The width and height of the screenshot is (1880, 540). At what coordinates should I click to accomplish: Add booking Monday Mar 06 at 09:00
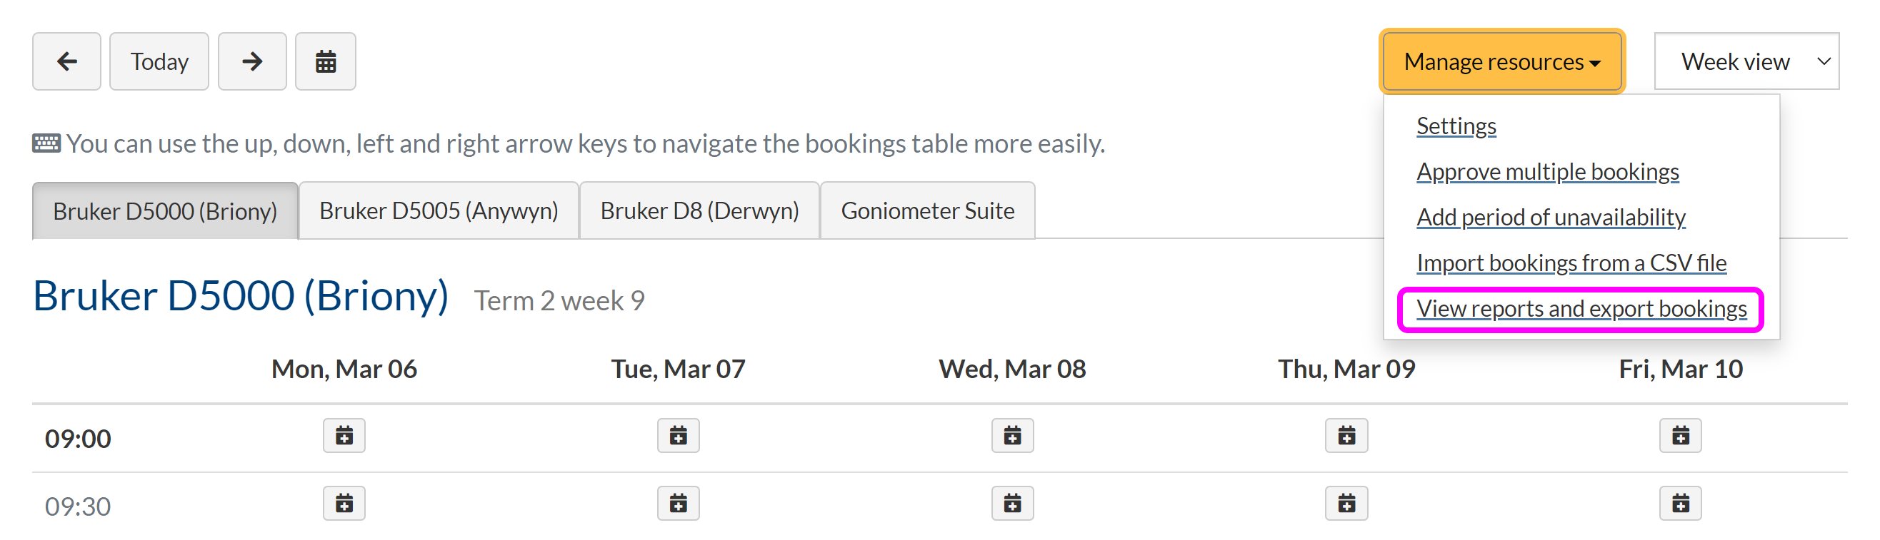344,436
